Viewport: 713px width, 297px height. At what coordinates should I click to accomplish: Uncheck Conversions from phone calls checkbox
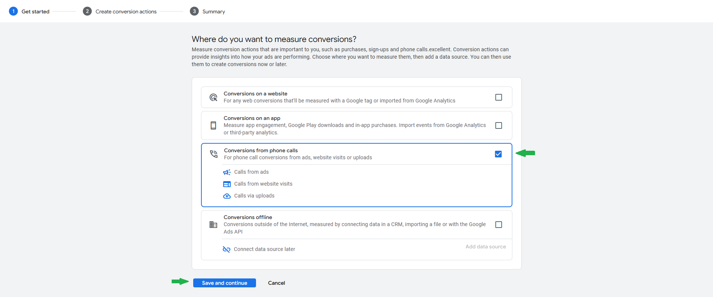pyautogui.click(x=498, y=154)
